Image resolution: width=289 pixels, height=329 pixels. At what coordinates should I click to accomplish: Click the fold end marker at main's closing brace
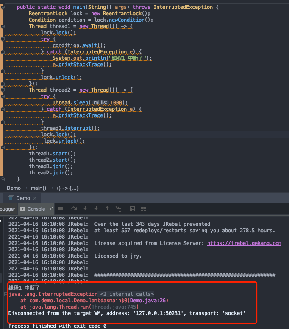coord(3,180)
